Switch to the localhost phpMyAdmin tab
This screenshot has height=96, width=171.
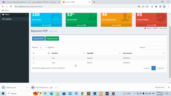tap(46, 2)
